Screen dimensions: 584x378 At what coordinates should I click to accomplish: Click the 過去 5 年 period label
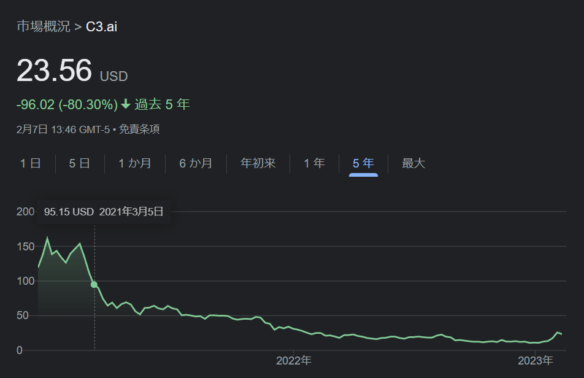click(162, 105)
